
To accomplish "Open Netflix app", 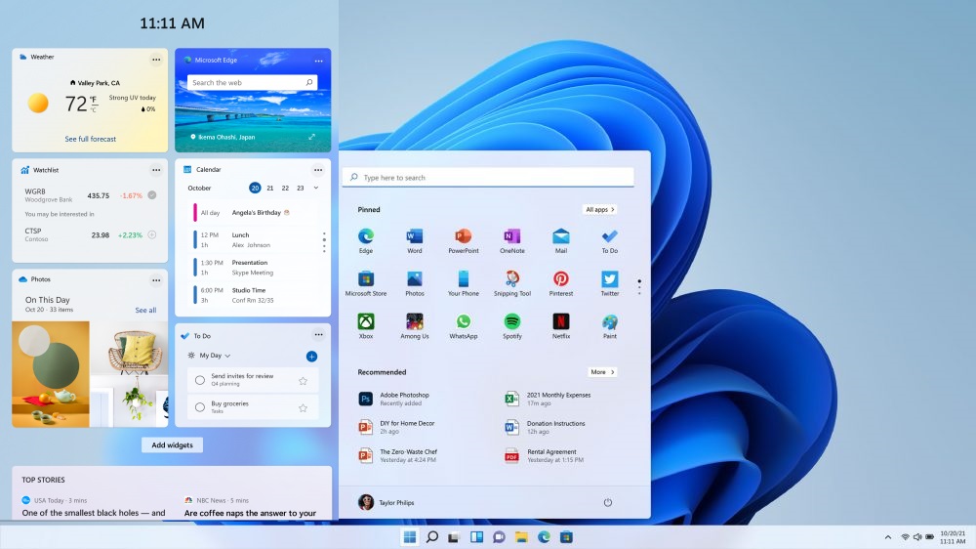I will 561,326.
